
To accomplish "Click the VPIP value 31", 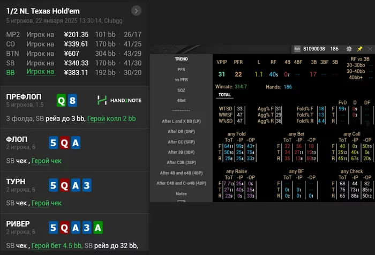I will 221,74.
